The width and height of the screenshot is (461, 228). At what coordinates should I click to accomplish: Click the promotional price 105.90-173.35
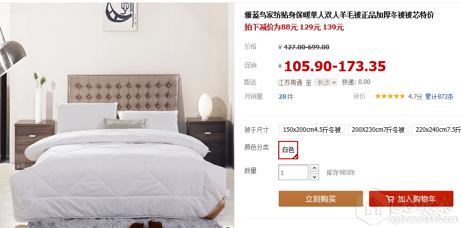[334, 66]
